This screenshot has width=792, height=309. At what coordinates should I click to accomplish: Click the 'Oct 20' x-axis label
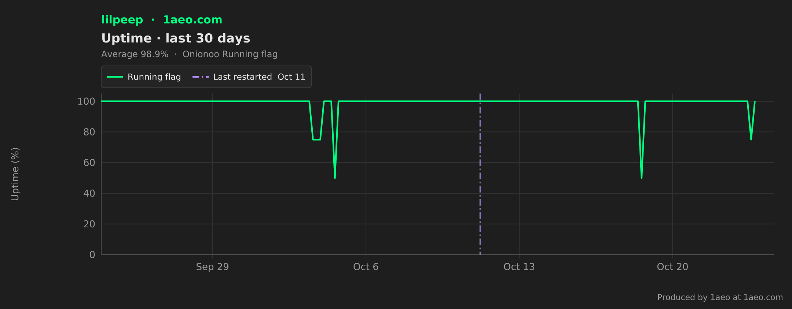(x=672, y=267)
